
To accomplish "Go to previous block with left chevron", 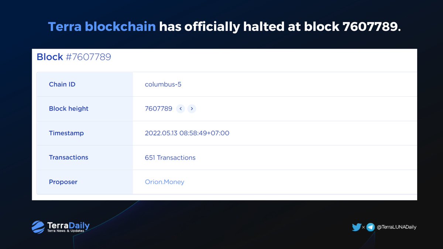I will click(180, 108).
